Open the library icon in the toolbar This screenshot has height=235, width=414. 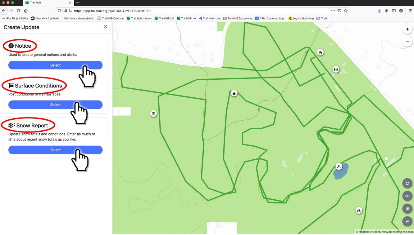click(x=387, y=11)
